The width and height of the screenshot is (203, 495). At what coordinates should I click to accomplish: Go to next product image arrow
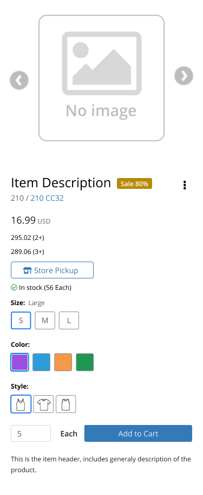coord(184,76)
